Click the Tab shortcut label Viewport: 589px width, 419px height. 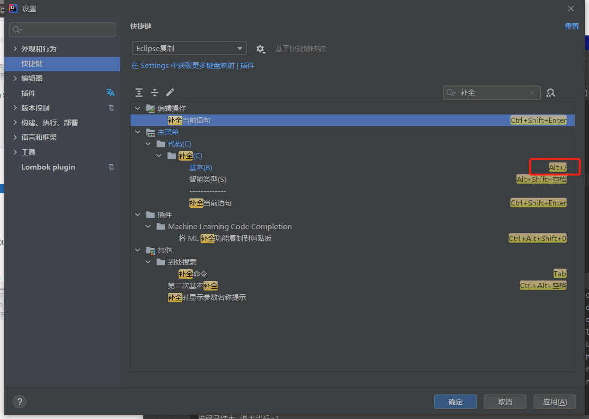click(560, 274)
